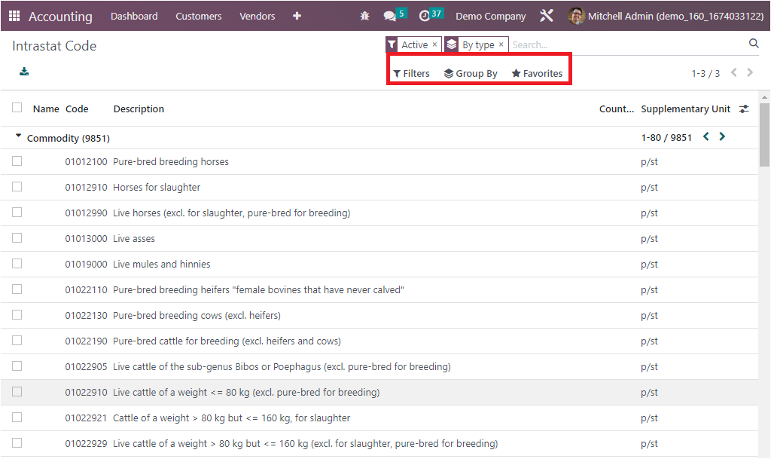Open the Customers menu
Image resolution: width=771 pixels, height=459 pixels.
198,16
